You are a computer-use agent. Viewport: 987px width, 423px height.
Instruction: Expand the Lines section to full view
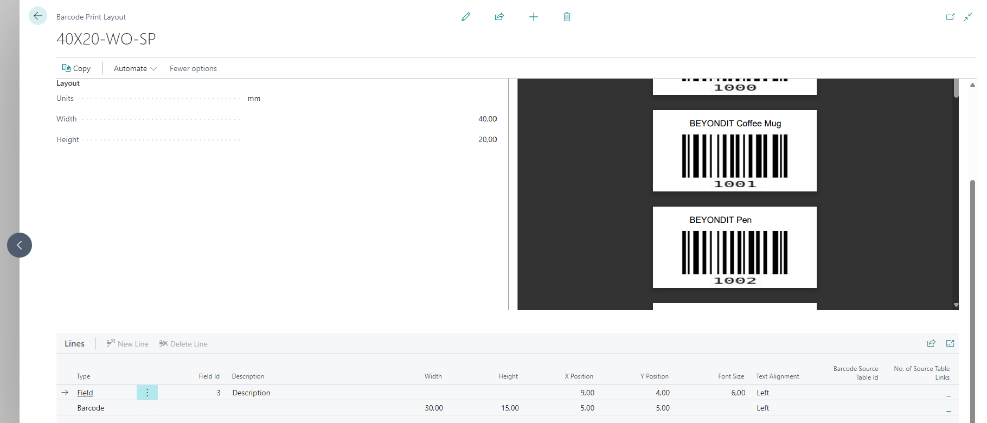pos(950,343)
